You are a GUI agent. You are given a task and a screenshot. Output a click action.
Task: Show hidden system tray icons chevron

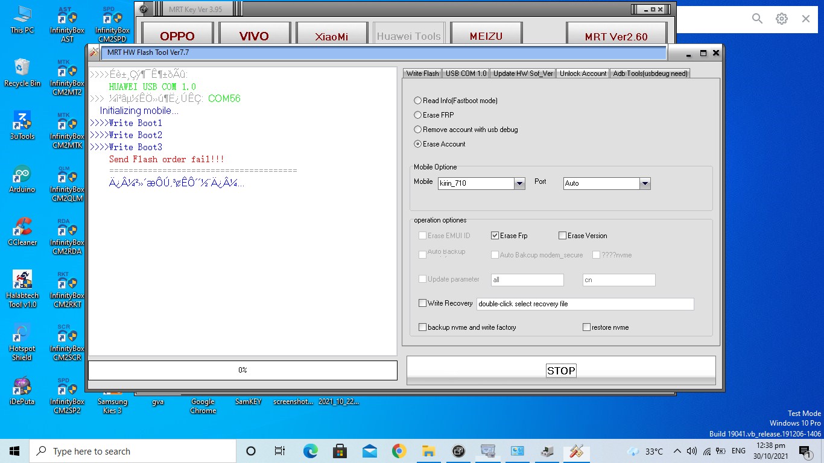click(677, 451)
